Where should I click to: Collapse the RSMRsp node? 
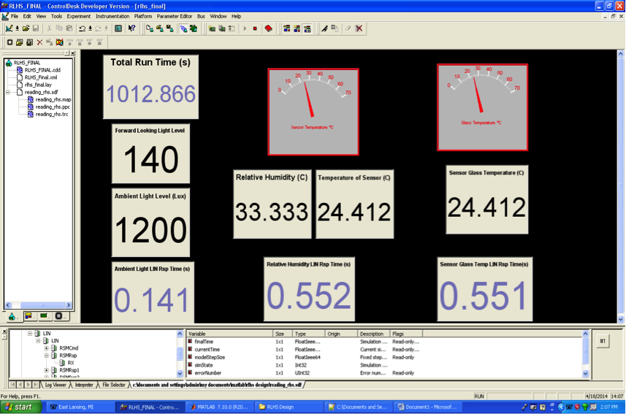46,356
